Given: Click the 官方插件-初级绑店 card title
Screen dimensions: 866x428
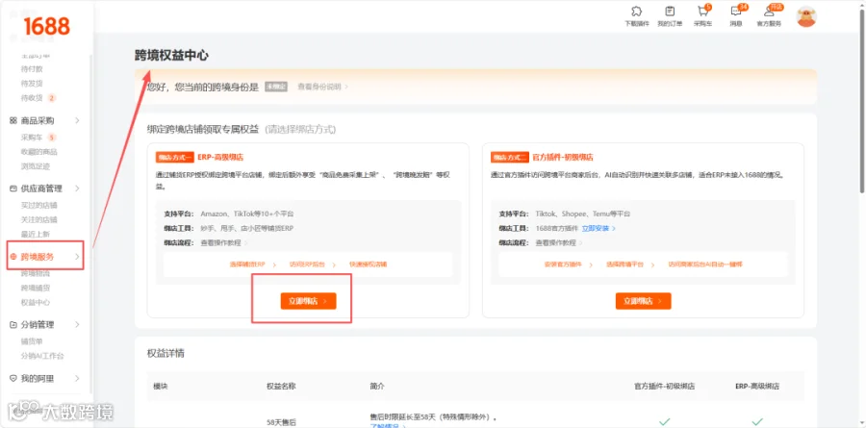Looking at the screenshot, I should tap(563, 158).
